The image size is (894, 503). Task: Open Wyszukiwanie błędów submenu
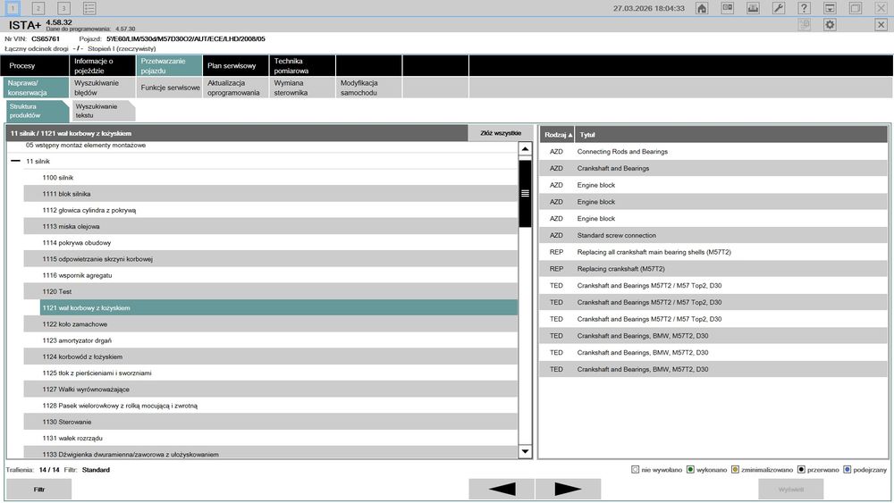(x=102, y=88)
